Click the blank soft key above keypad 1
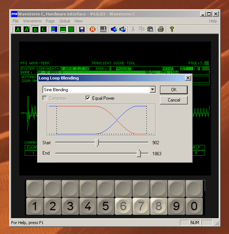Image resolution: width=229 pixels, height=234 pixels. [35, 188]
